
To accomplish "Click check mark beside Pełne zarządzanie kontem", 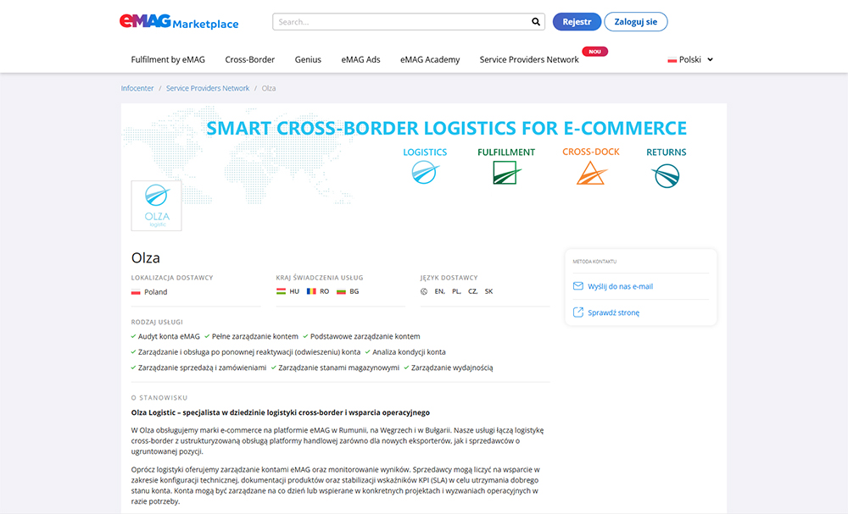I will (x=207, y=336).
